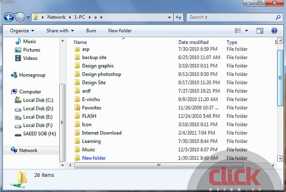The image size is (286, 192).
Task: Sort by the Type column header
Action: point(232,42)
